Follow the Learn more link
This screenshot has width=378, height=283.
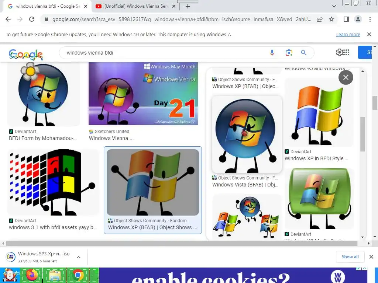click(x=348, y=34)
